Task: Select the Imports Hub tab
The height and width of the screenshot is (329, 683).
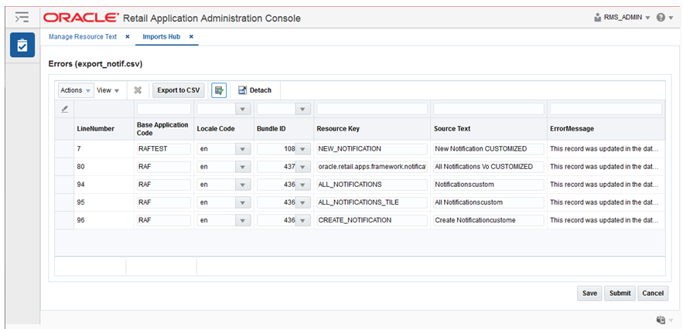Action: [x=161, y=37]
